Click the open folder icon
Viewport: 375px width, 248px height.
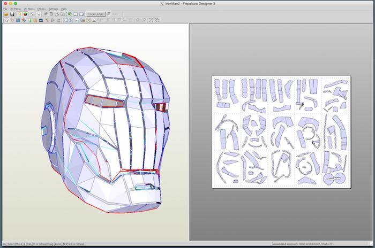click(x=6, y=14)
